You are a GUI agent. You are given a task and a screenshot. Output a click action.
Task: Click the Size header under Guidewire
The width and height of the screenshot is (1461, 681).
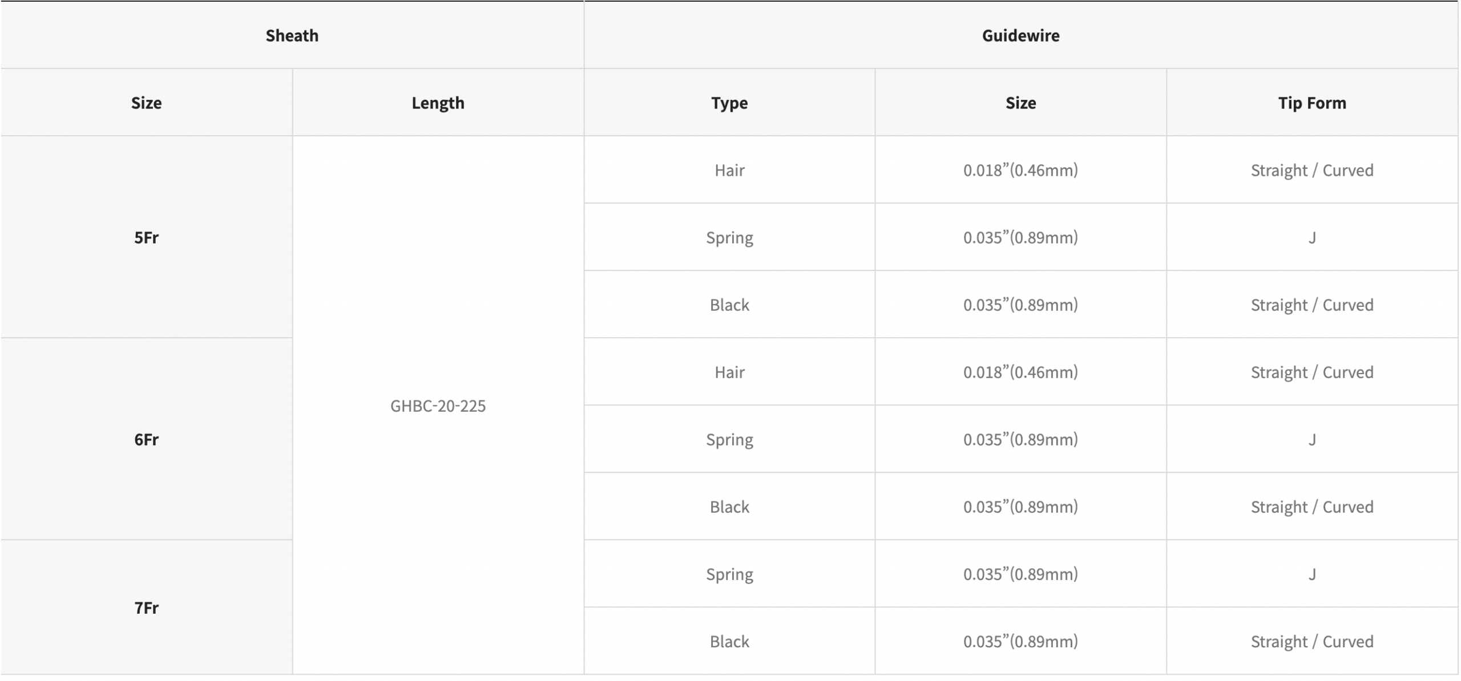point(1020,103)
